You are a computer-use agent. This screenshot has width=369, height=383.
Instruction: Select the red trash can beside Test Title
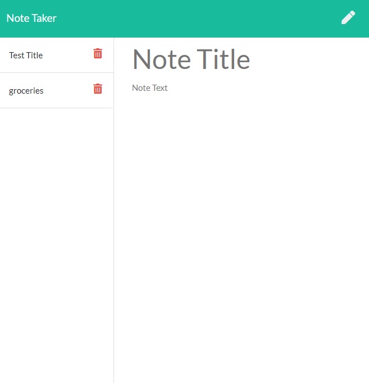point(98,53)
